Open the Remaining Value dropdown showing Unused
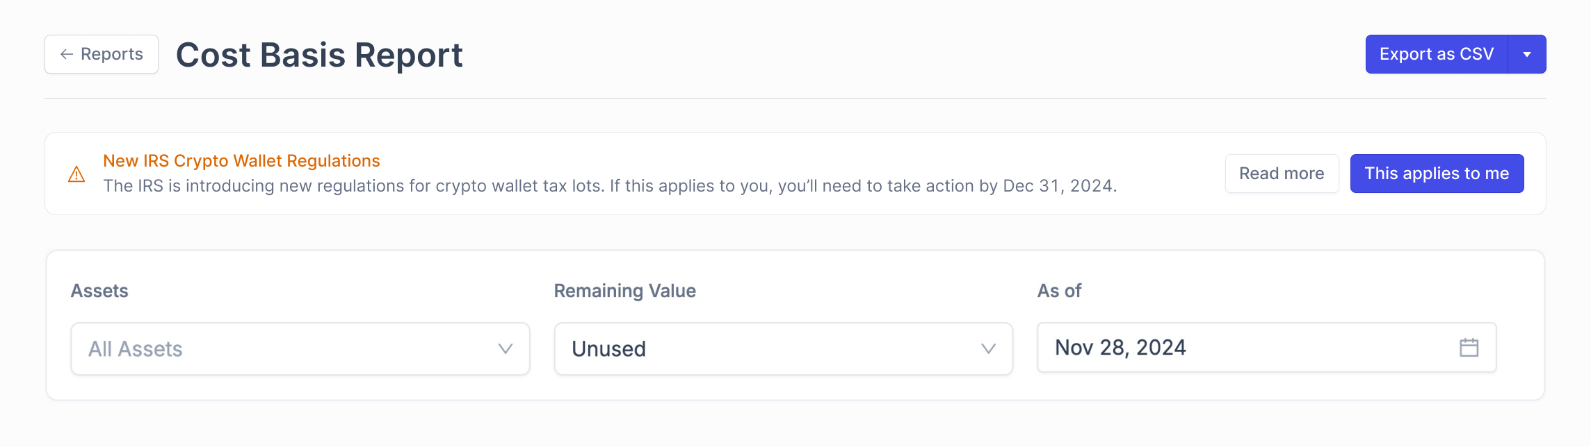This screenshot has height=447, width=1591. 772,348
